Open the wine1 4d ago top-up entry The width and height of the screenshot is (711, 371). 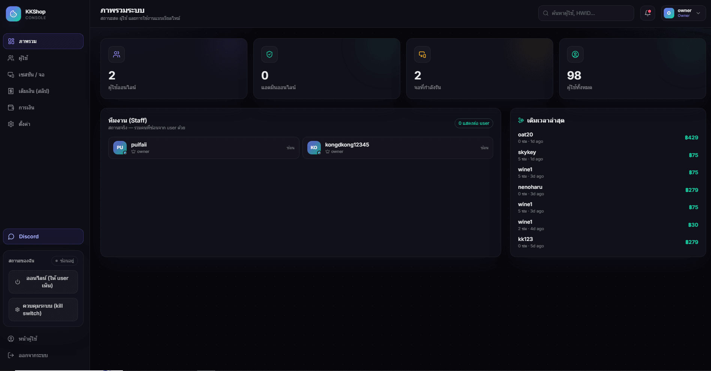[608, 225]
